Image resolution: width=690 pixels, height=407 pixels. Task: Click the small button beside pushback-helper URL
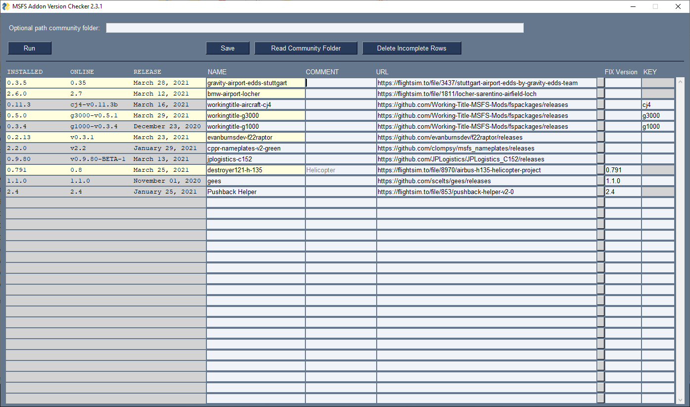point(600,192)
